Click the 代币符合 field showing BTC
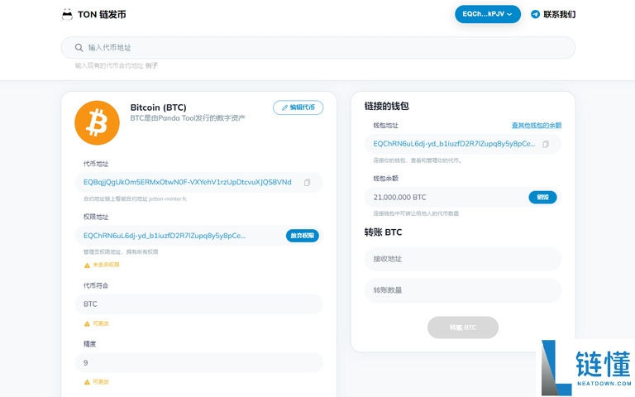The height and width of the screenshot is (397, 635). [198, 304]
